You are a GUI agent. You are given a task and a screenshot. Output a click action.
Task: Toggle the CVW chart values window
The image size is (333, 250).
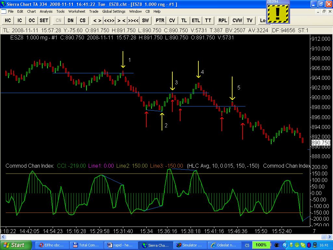click(x=237, y=21)
